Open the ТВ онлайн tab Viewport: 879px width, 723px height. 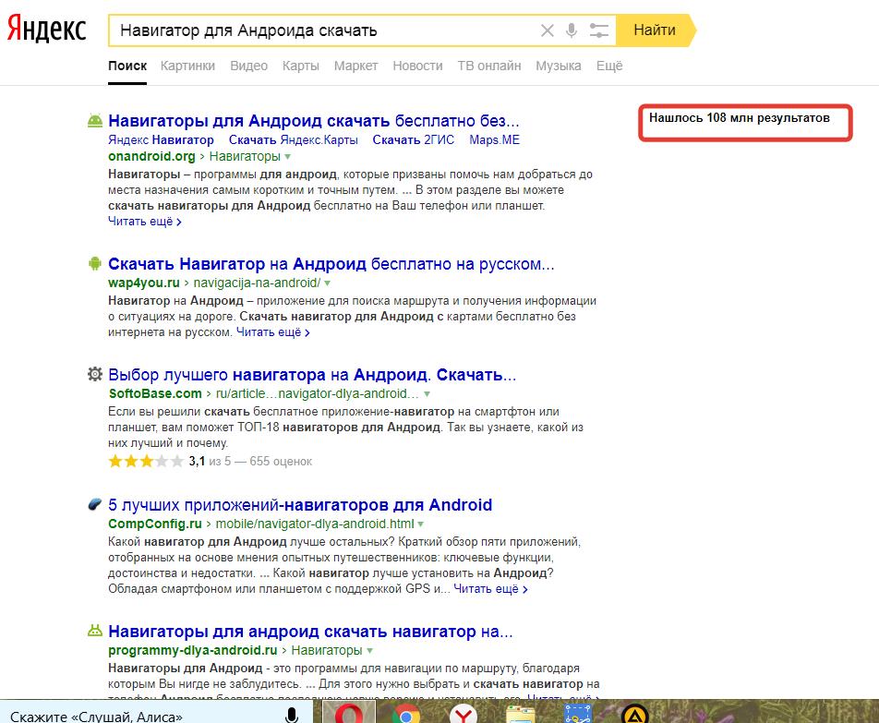[x=489, y=66]
